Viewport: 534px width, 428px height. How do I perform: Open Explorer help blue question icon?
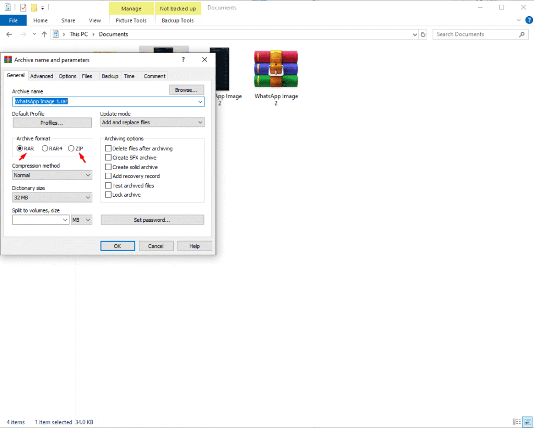(x=529, y=20)
